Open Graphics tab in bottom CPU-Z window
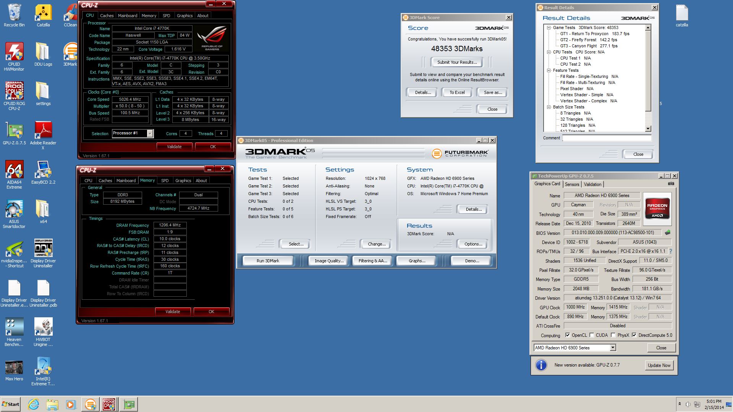 [x=183, y=181]
